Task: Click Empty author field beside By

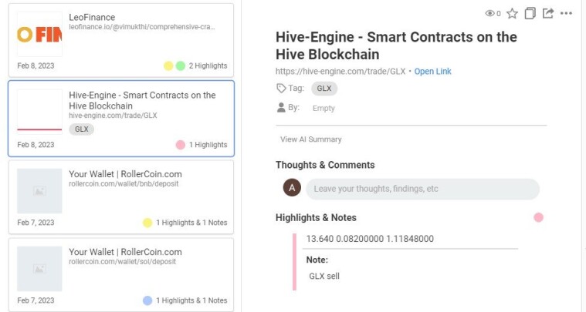Action: click(323, 108)
